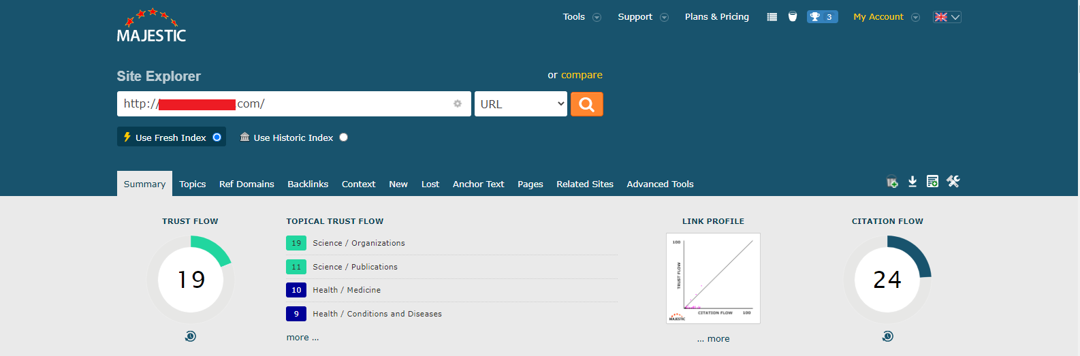The width and height of the screenshot is (1080, 356).
Task: Open the URL scope dropdown
Action: [521, 104]
